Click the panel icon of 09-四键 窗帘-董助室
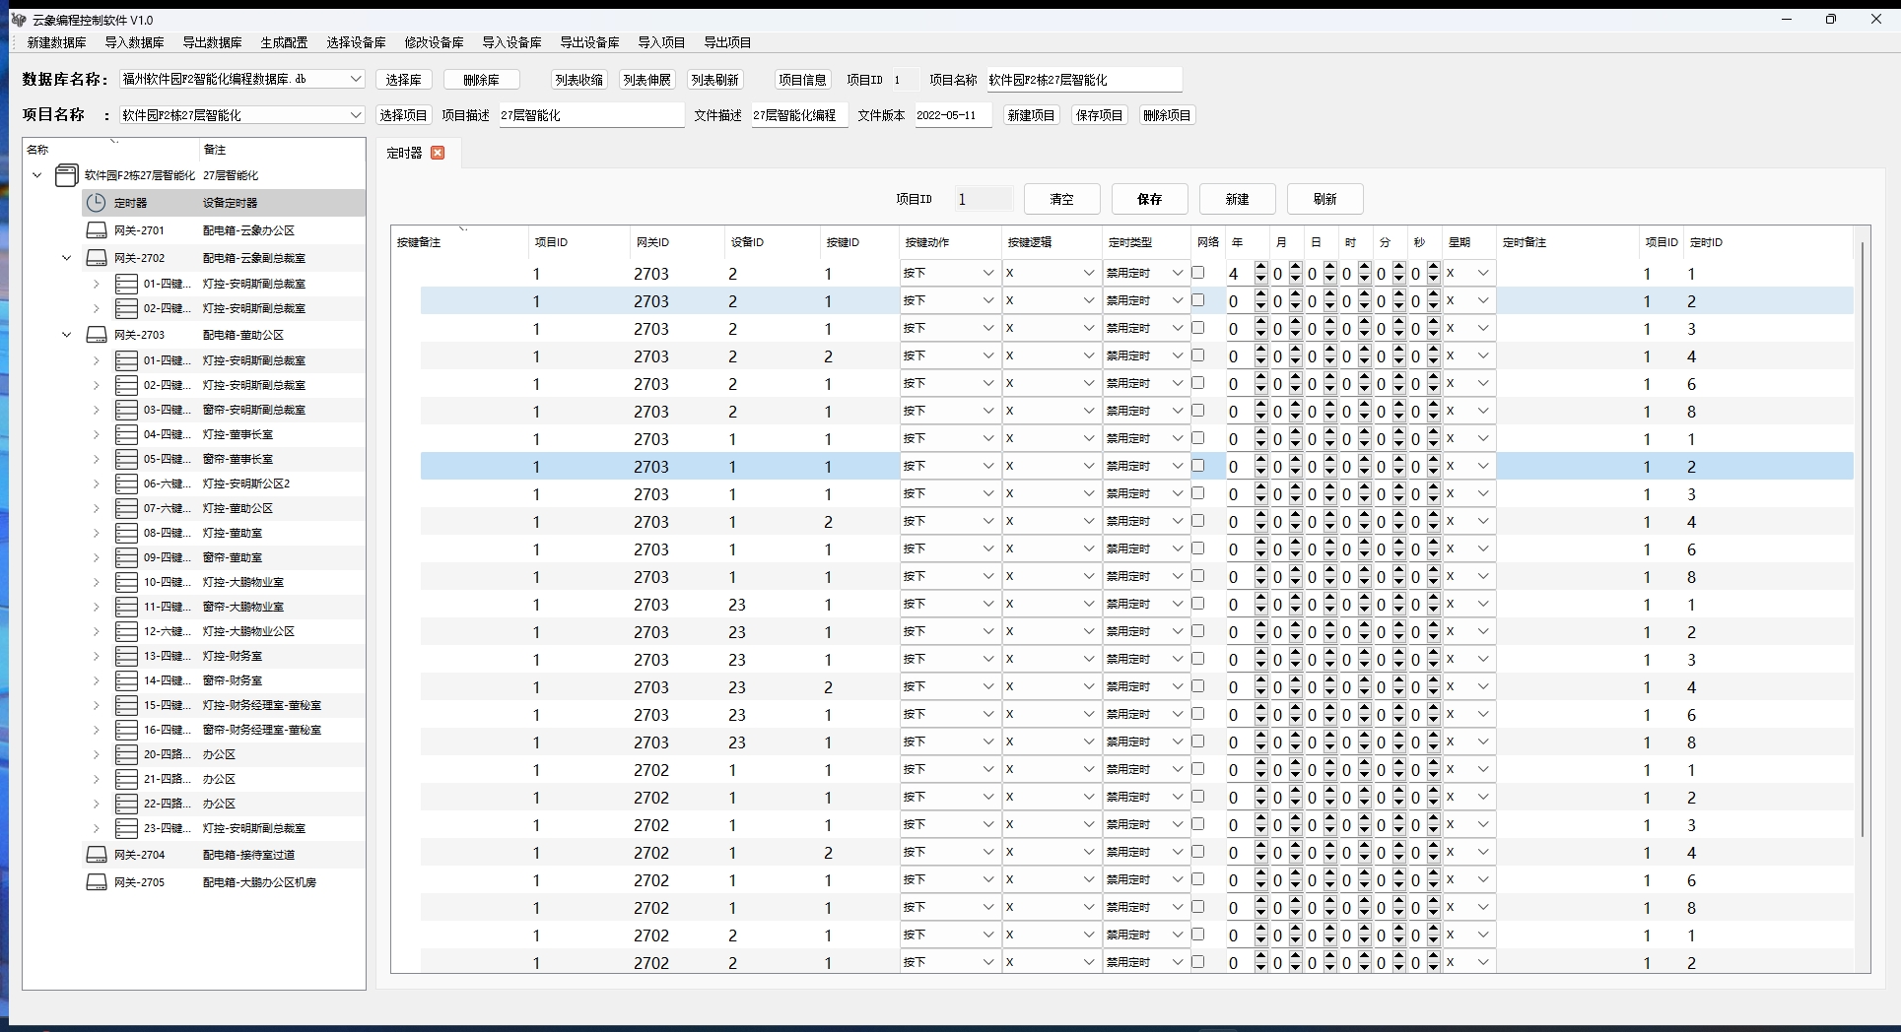This screenshot has width=1901, height=1032. (x=126, y=557)
